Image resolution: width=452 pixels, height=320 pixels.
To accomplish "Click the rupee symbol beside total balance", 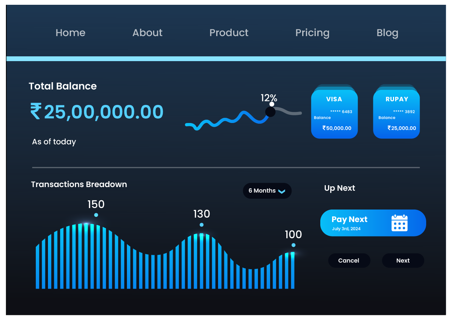I will coord(35,112).
